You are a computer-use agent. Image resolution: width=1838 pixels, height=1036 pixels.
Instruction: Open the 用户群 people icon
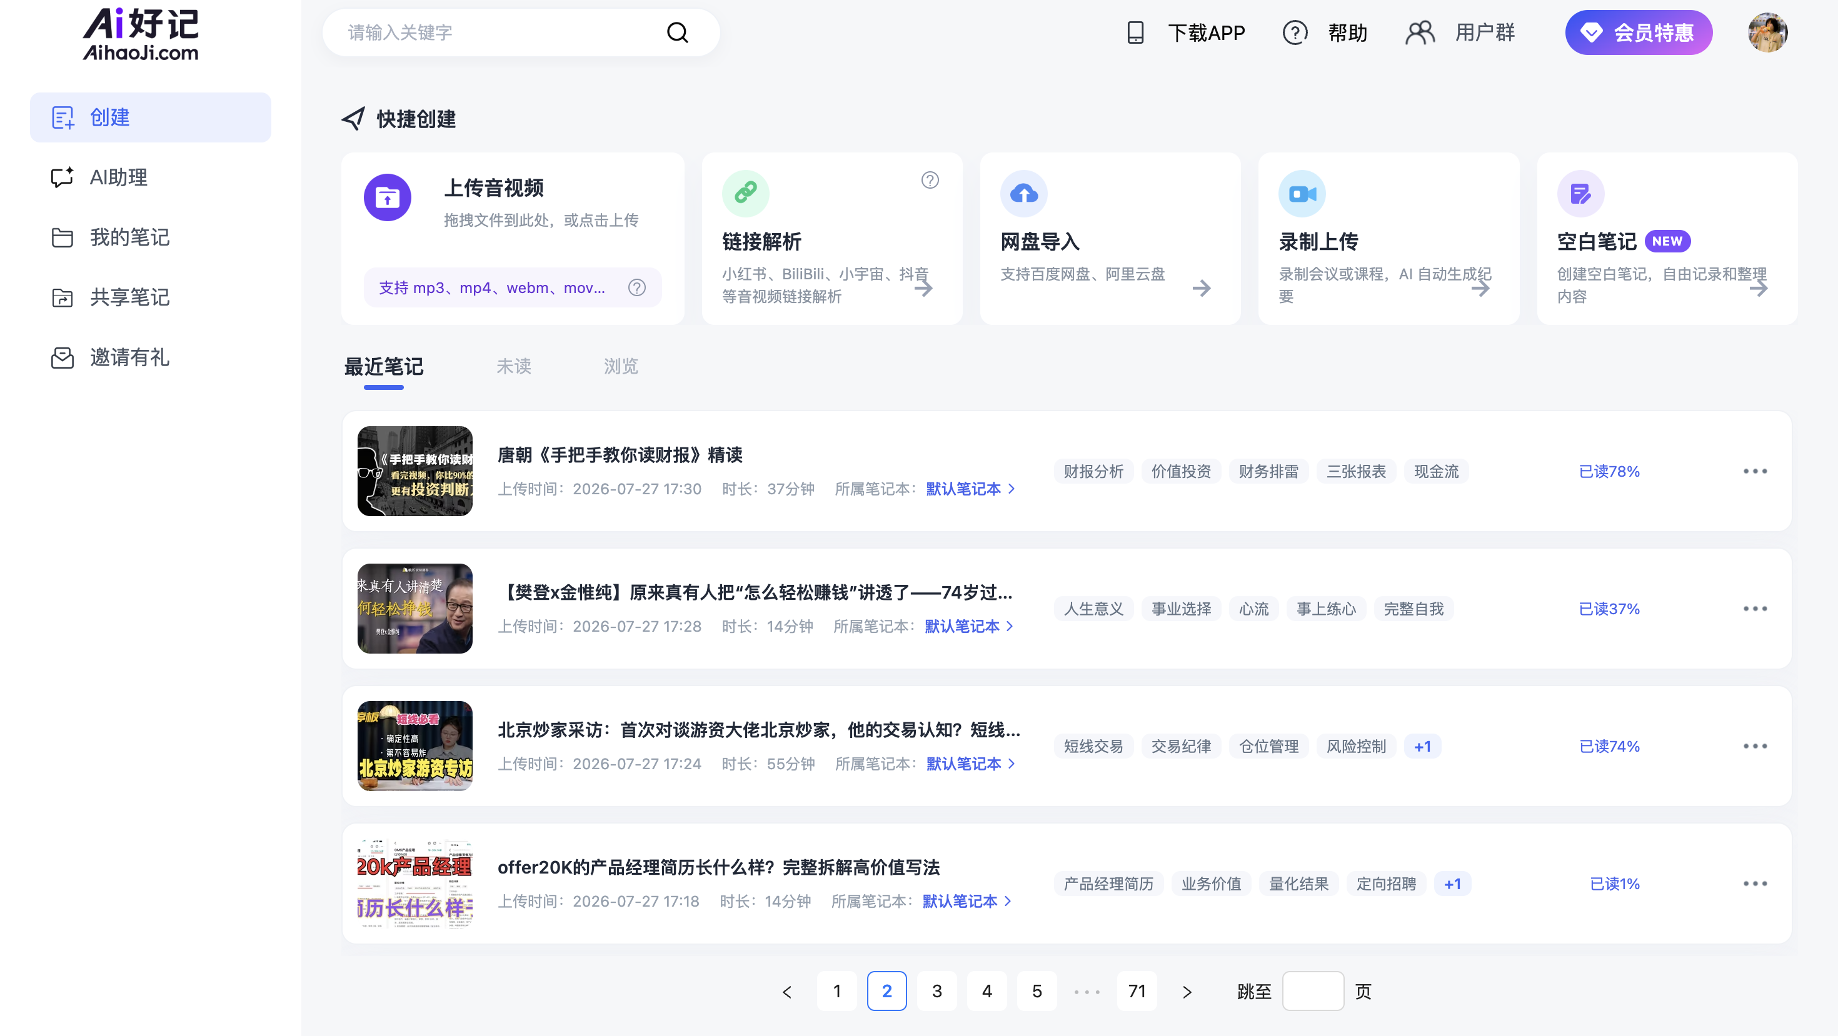[1419, 32]
